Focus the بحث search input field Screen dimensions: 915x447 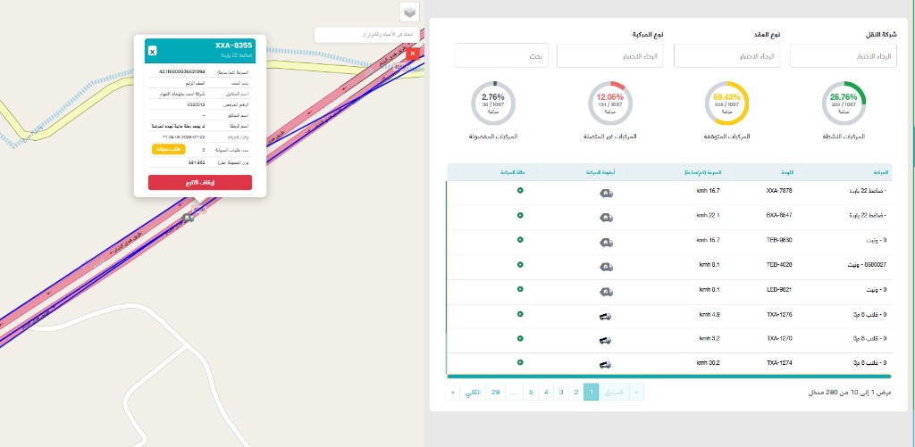[501, 56]
